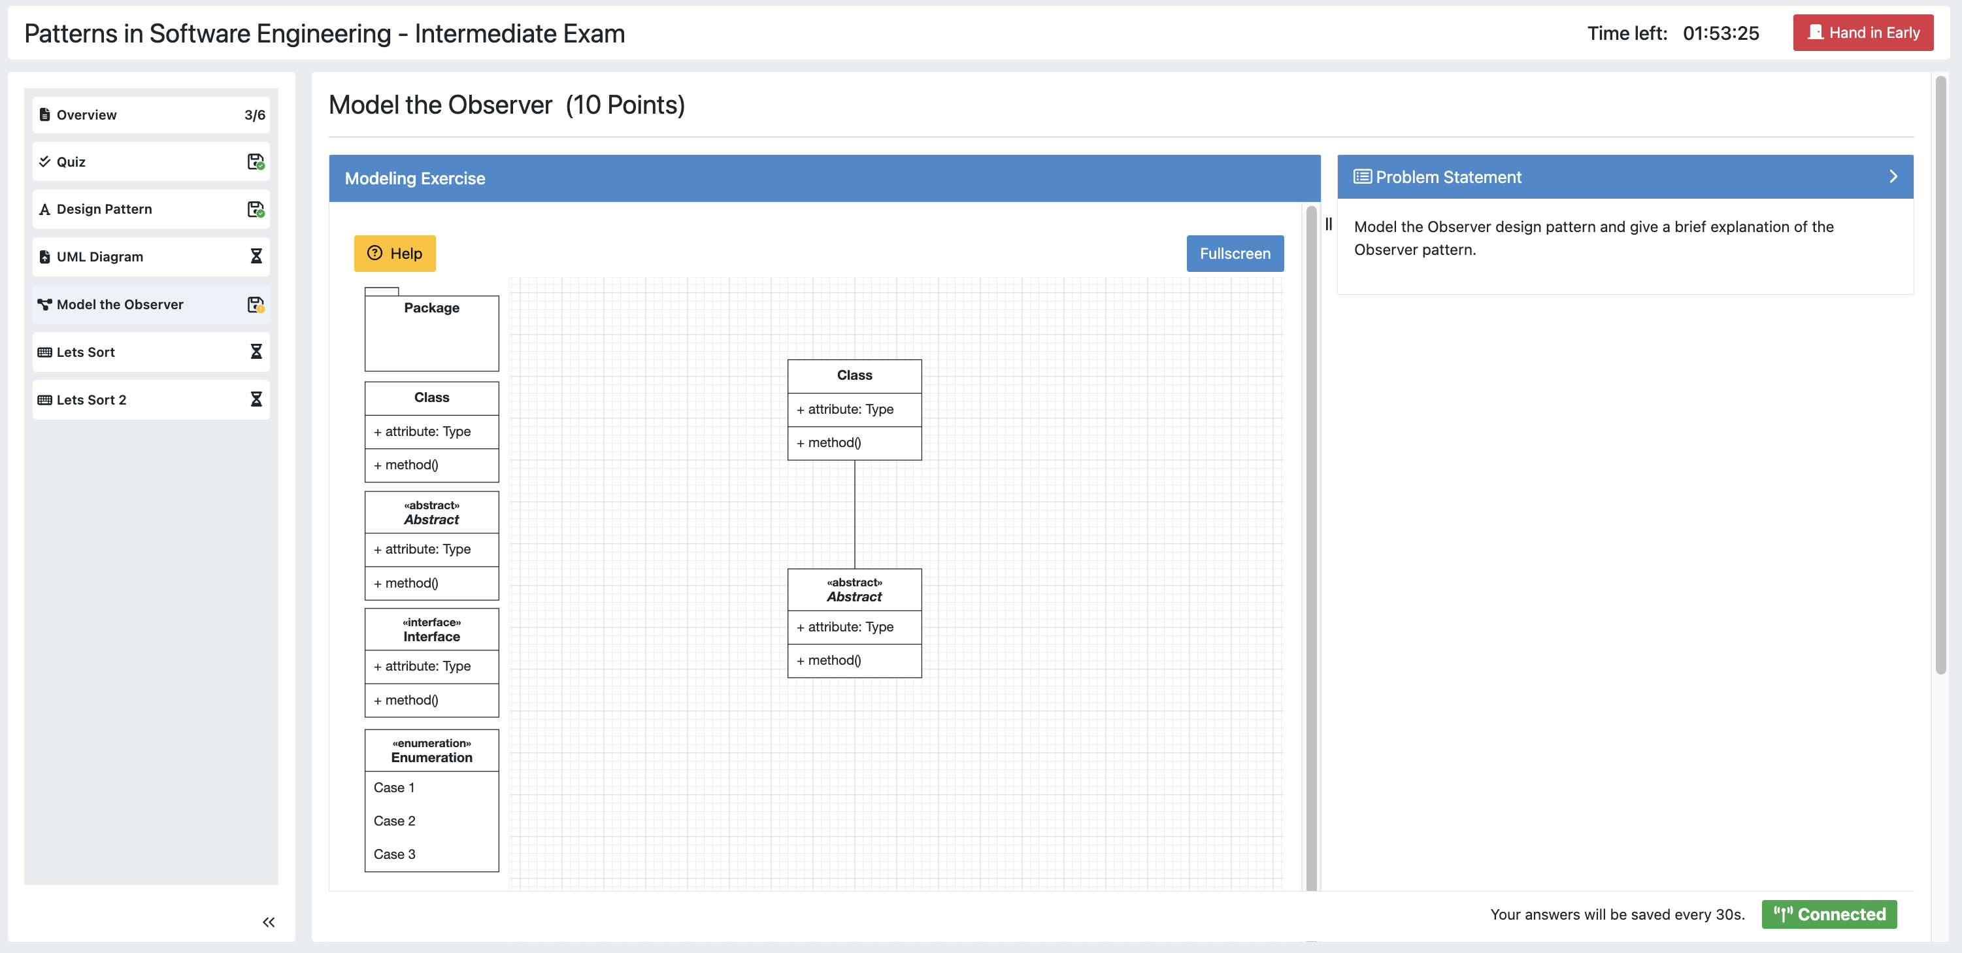
Task: Click the 3/6 progress count
Action: [254, 115]
